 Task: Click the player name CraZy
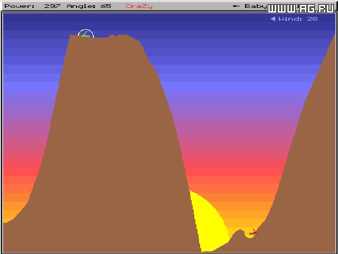pyautogui.click(x=139, y=6)
